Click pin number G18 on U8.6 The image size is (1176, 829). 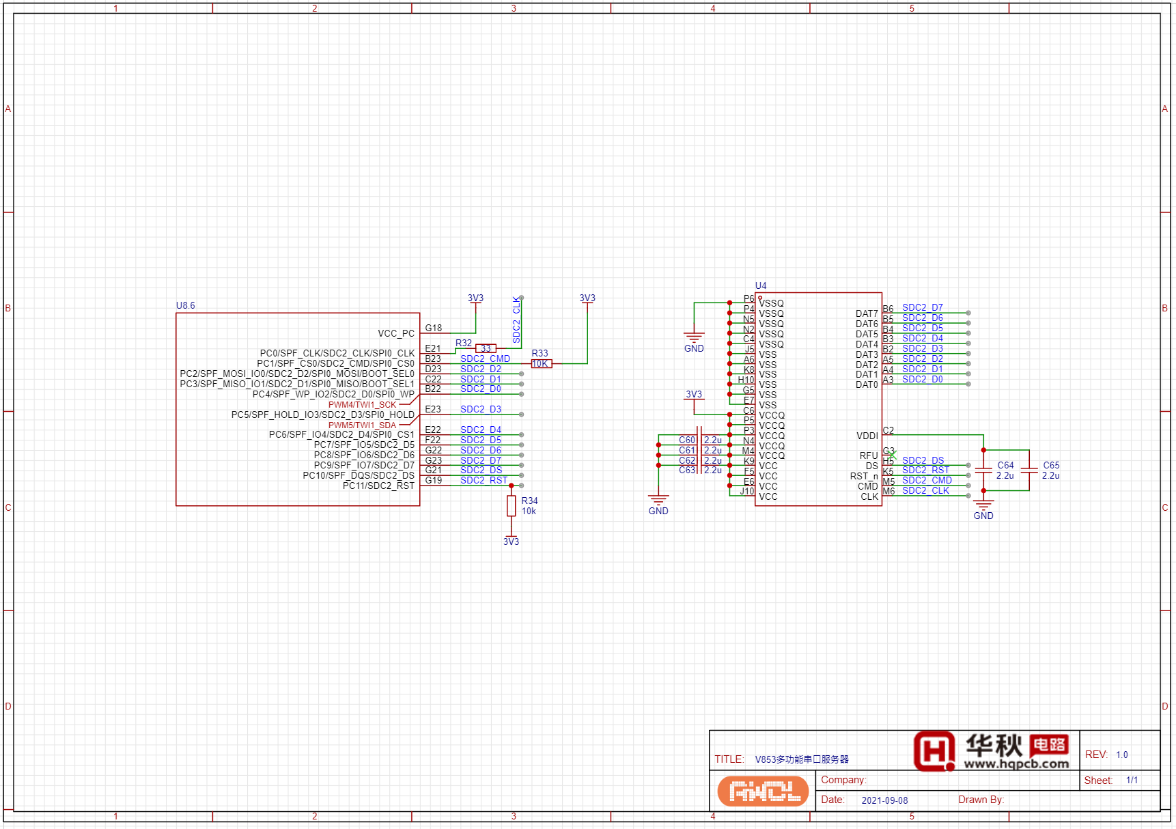point(433,328)
